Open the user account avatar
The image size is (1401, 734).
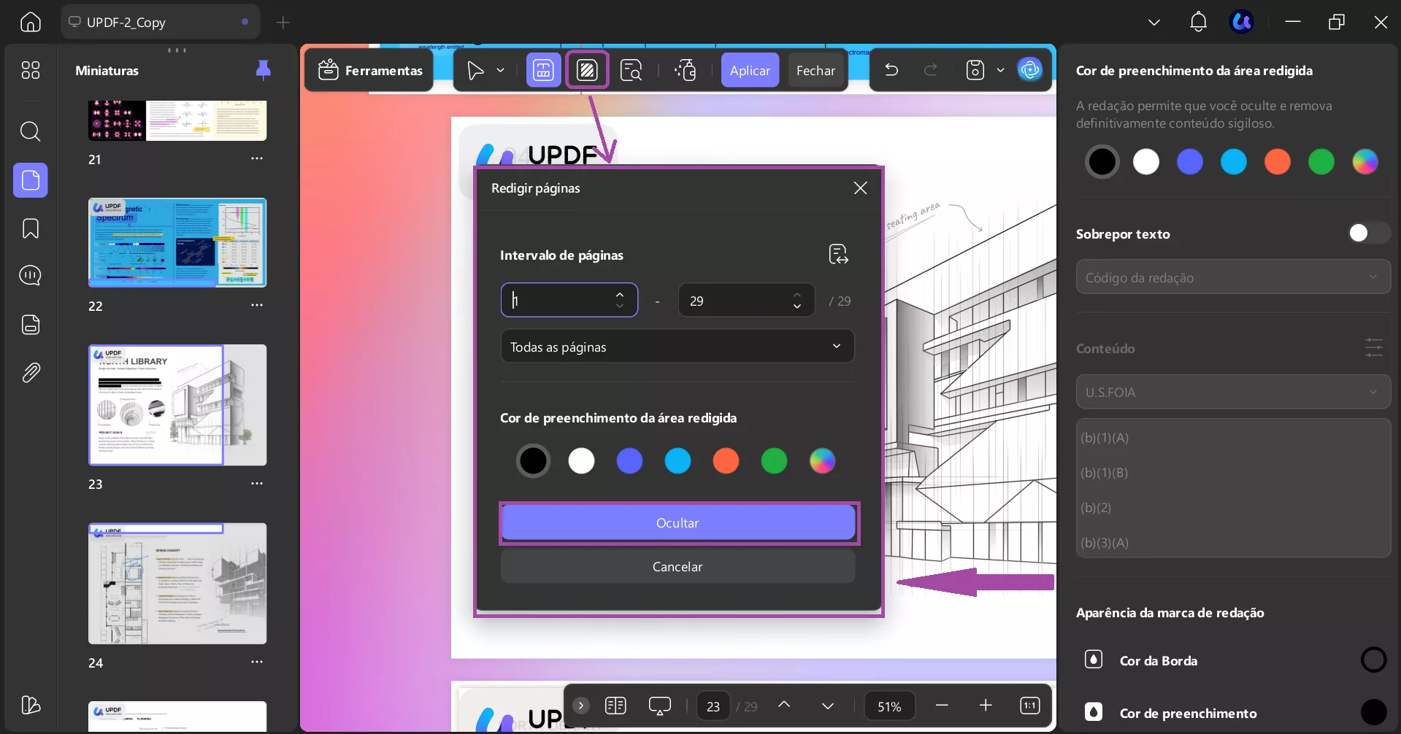[x=1242, y=23]
